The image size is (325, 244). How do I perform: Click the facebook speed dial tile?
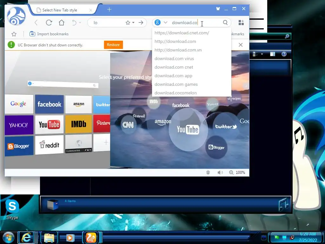point(49,104)
